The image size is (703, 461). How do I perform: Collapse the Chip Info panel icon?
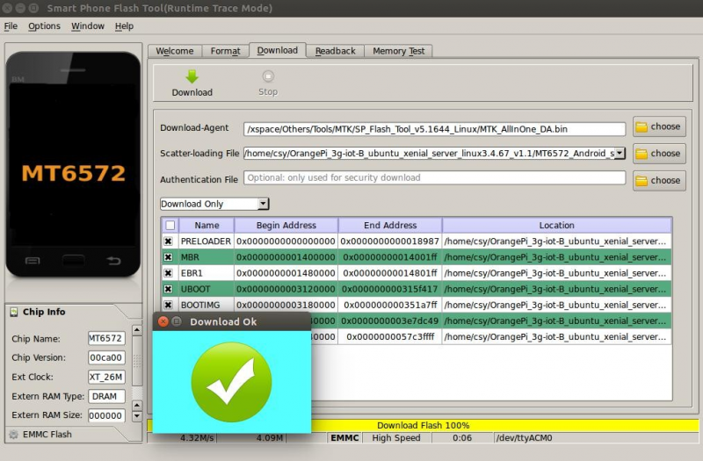(14, 313)
